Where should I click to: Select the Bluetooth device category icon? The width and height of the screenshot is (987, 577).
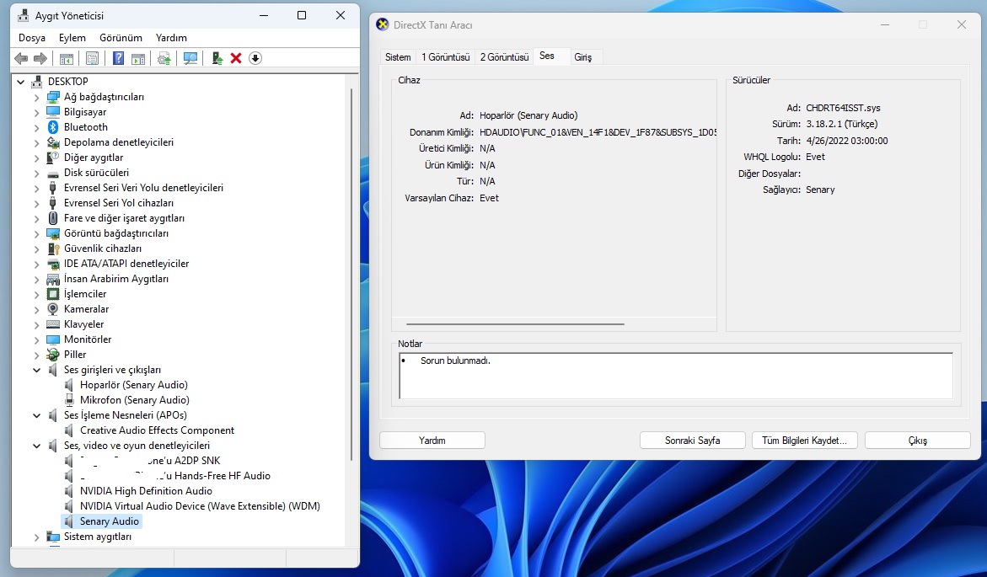click(x=53, y=127)
